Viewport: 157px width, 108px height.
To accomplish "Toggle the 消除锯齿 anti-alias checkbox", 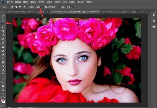I will point(46,7).
